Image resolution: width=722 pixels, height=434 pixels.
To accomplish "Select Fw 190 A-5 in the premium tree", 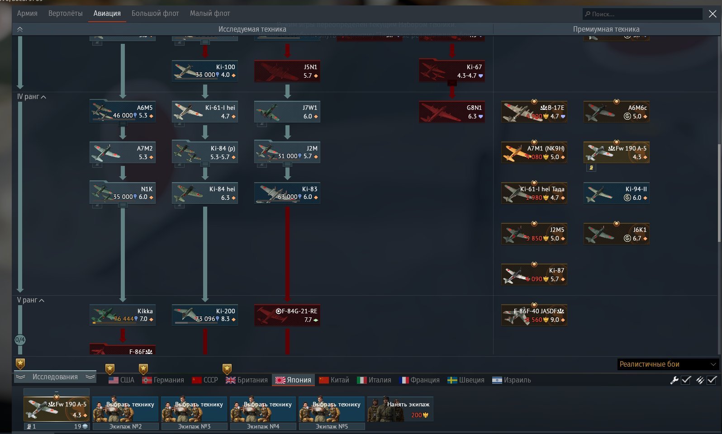I will (617, 152).
